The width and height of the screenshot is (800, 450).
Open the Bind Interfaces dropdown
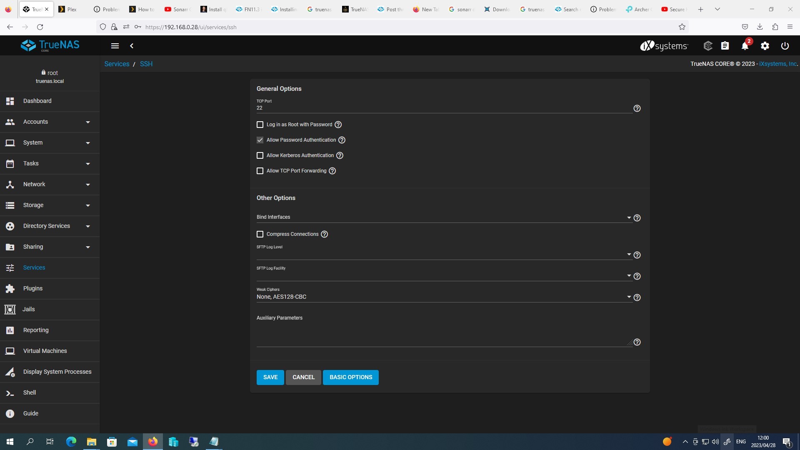coord(444,217)
